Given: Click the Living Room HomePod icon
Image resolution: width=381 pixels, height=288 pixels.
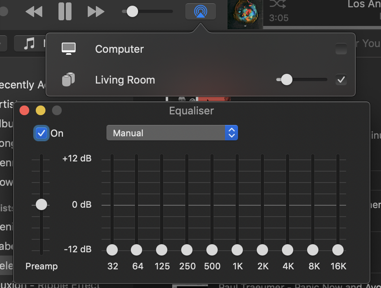Looking at the screenshot, I should 69,80.
